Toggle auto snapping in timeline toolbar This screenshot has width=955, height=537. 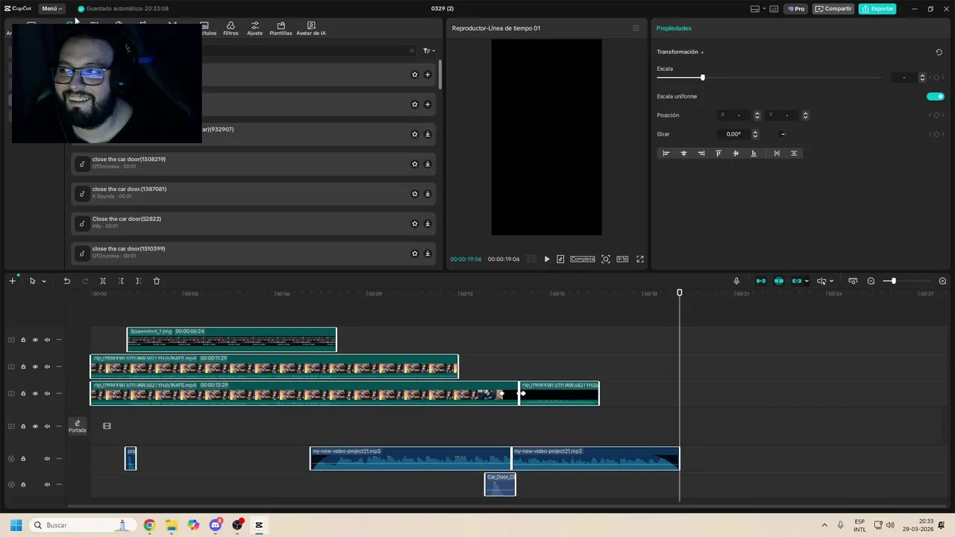pyautogui.click(x=779, y=281)
